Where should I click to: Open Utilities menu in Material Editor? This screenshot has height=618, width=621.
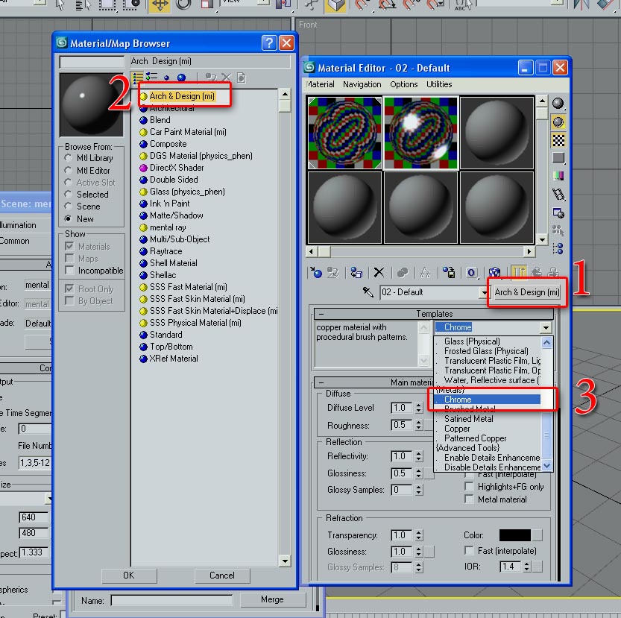[439, 84]
